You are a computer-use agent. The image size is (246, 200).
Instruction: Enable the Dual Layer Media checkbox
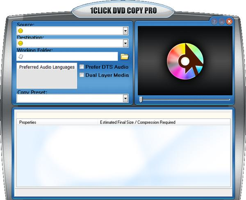82,75
